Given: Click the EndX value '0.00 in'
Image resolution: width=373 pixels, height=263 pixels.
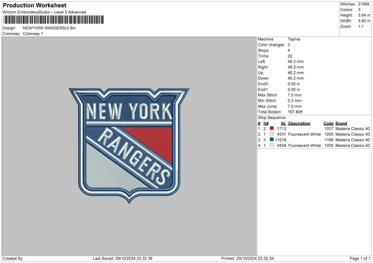Looking at the screenshot, I should pos(294,84).
